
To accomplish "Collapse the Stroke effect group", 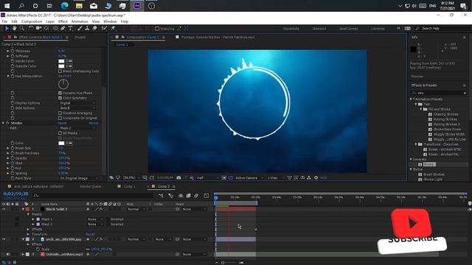I will click(x=3, y=123).
